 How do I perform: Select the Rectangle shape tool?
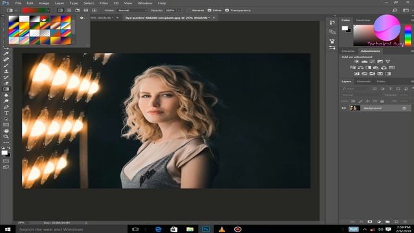coord(6,125)
